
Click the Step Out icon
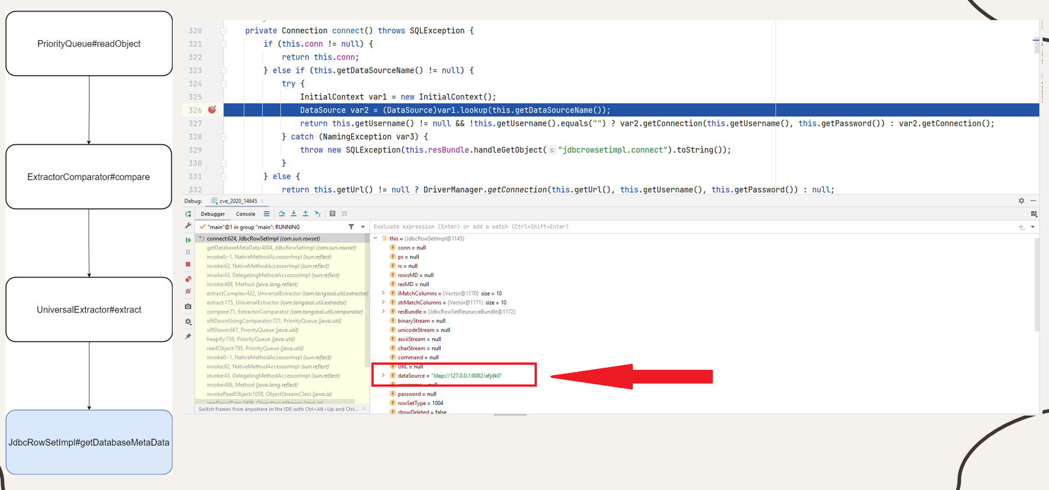point(306,214)
